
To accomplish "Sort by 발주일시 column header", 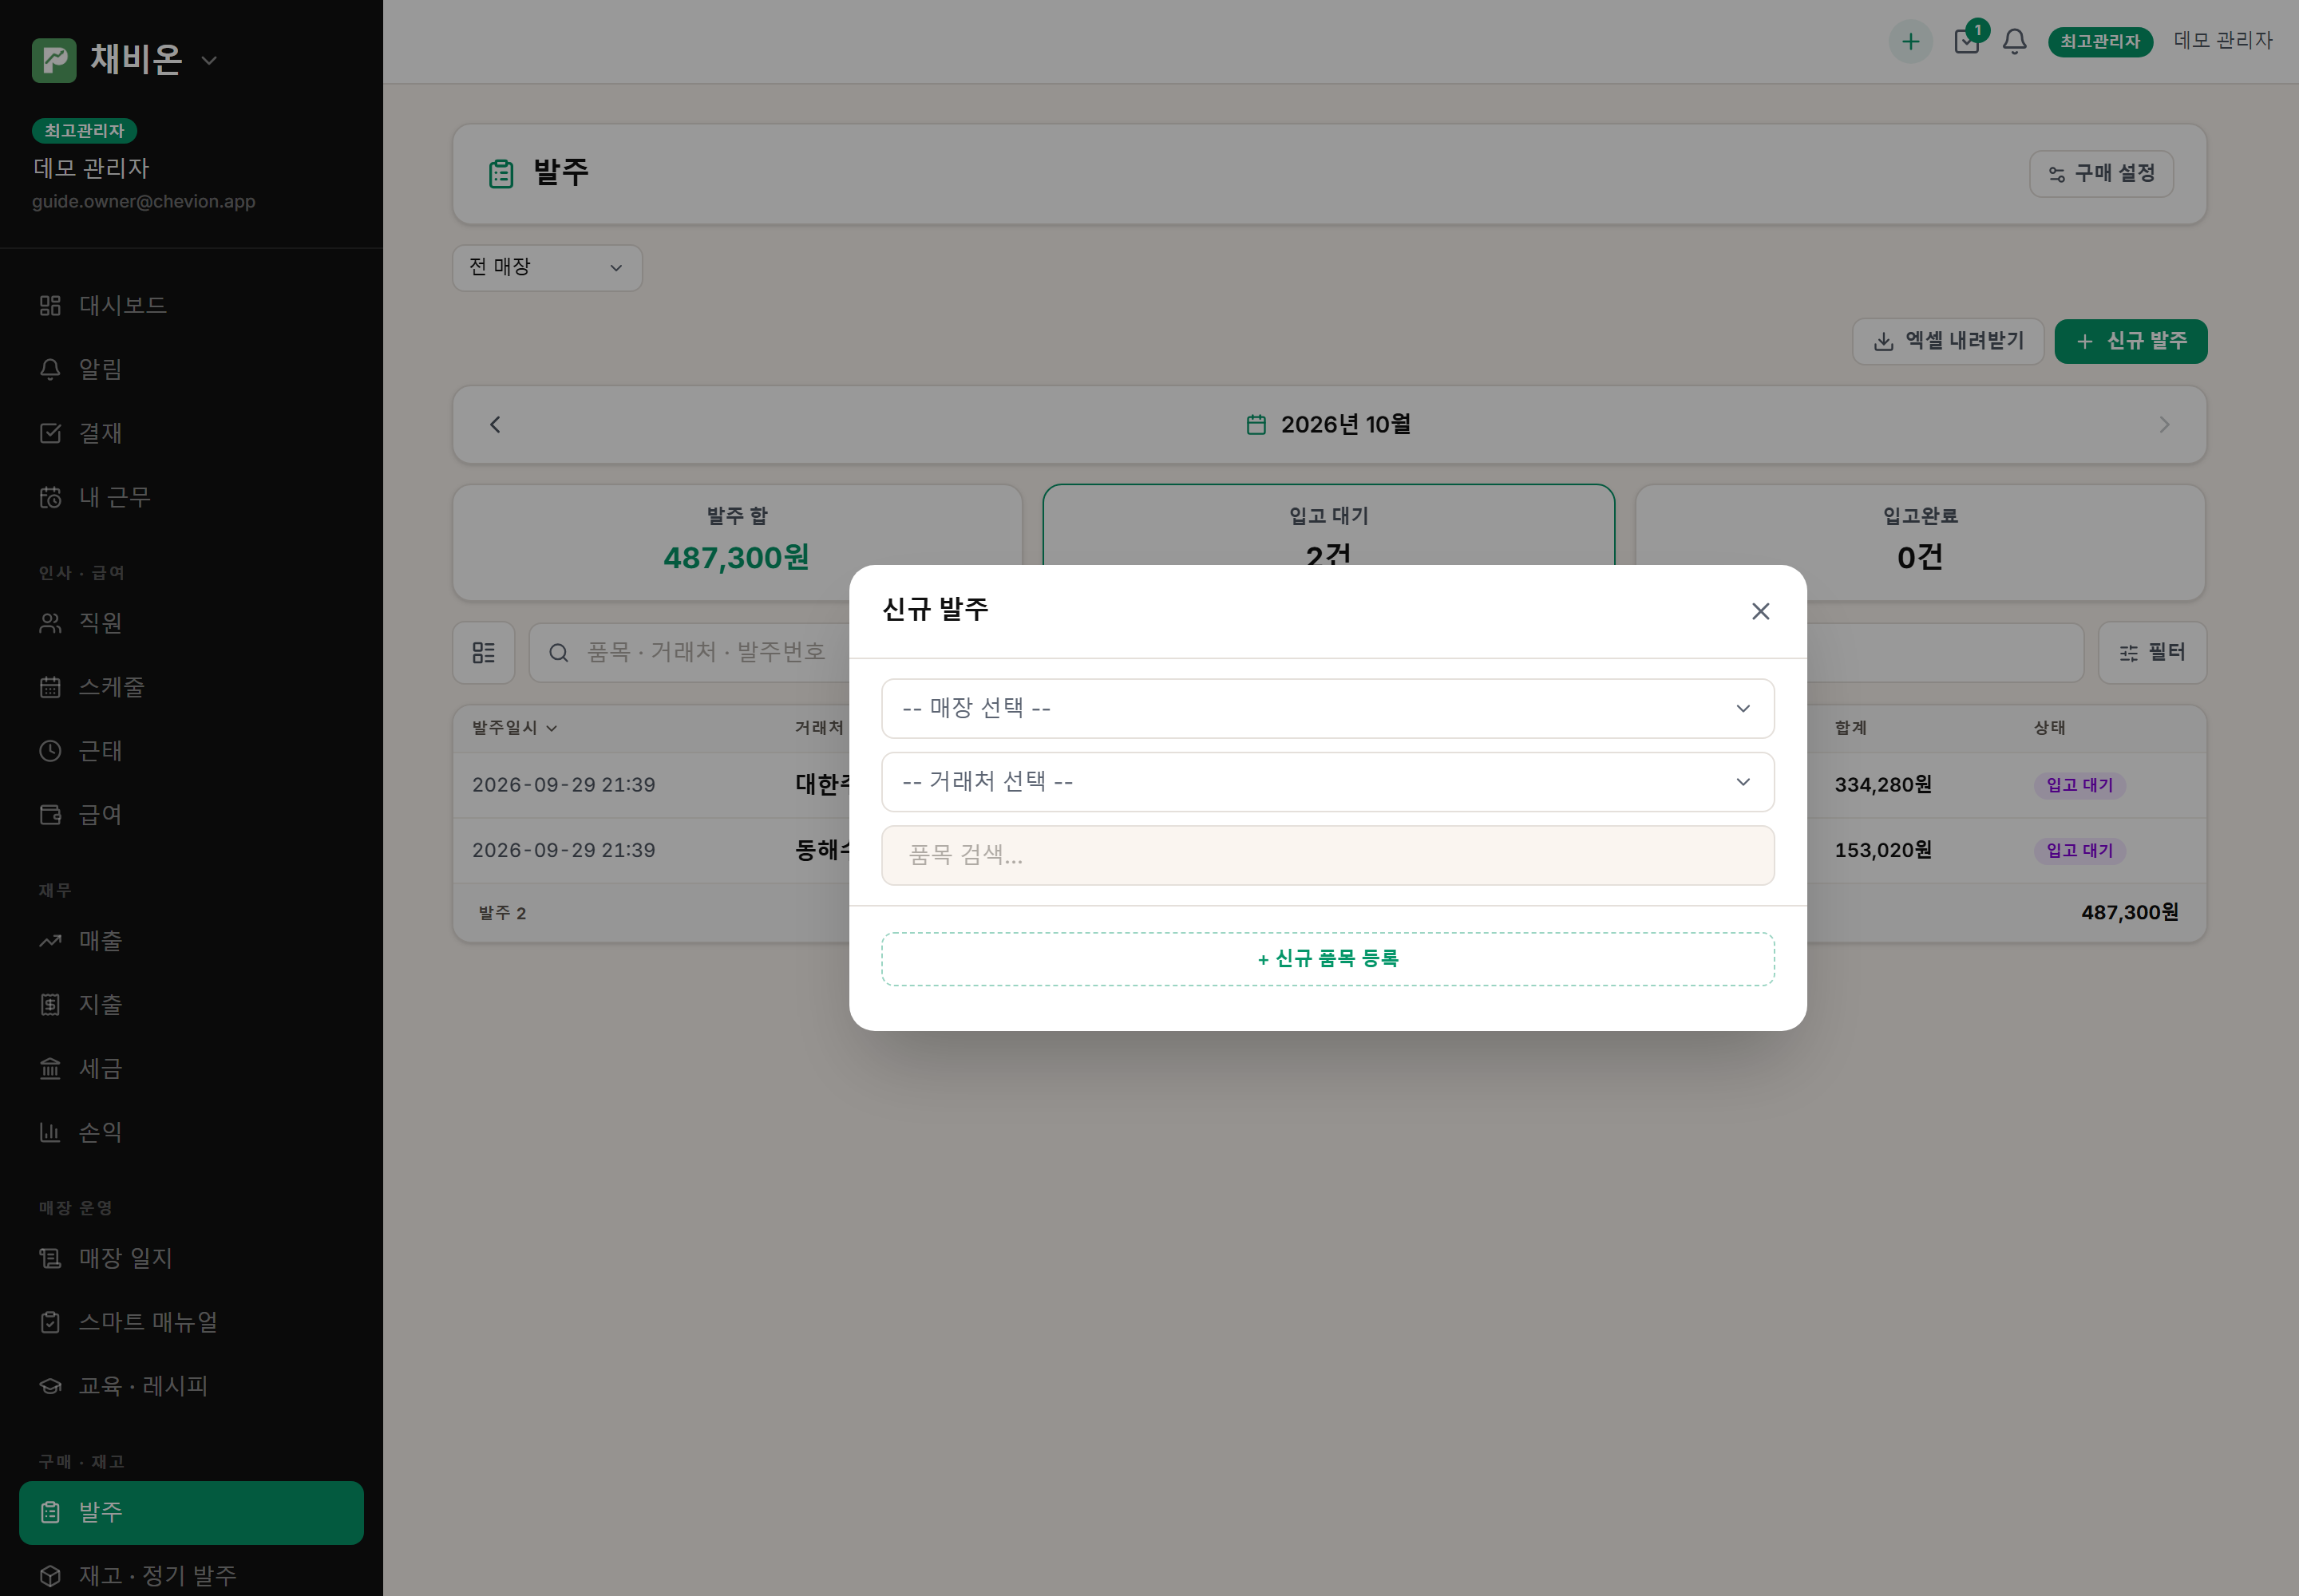I will (514, 728).
